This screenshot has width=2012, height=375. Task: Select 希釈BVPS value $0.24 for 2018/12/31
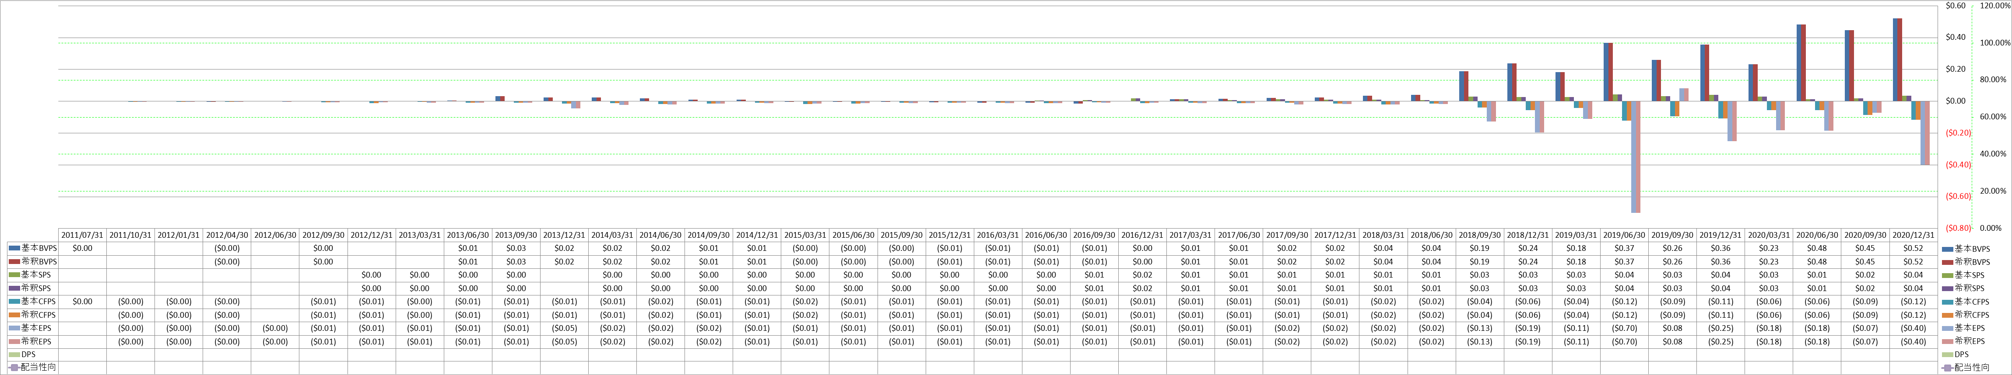[x=1528, y=261]
